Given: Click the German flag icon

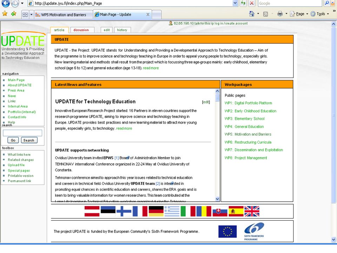Looking at the screenshot, I should click(x=156, y=211).
